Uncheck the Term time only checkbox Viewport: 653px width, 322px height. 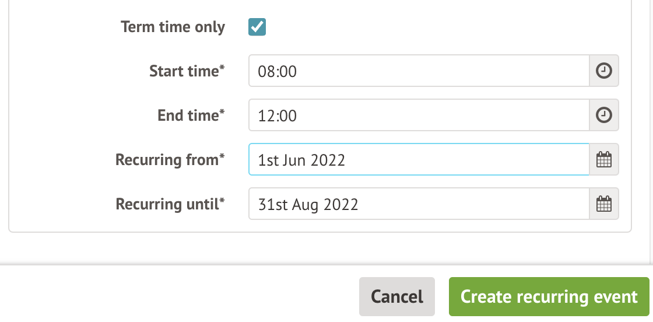pos(257,27)
